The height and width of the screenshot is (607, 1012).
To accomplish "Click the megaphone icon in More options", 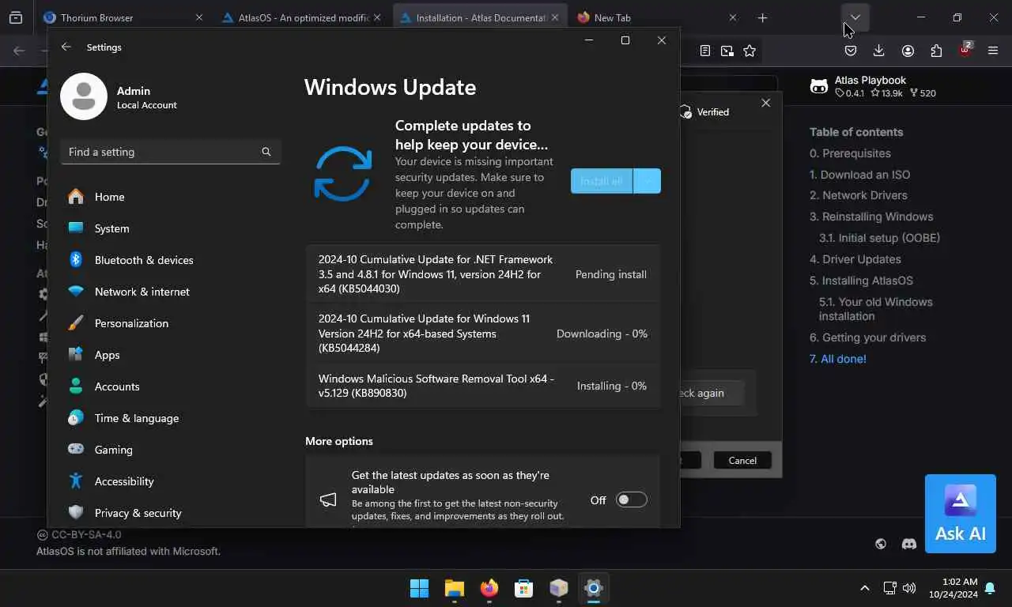I will pyautogui.click(x=328, y=500).
